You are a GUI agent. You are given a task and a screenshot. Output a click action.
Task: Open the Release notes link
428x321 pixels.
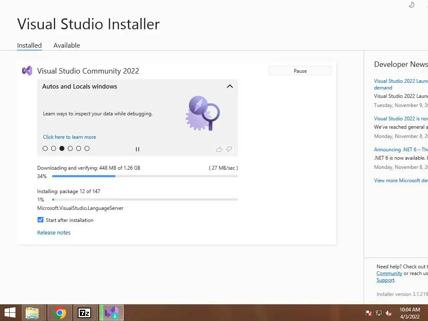pyautogui.click(x=54, y=232)
